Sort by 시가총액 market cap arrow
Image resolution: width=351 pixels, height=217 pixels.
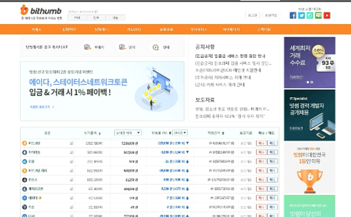pos(100,133)
